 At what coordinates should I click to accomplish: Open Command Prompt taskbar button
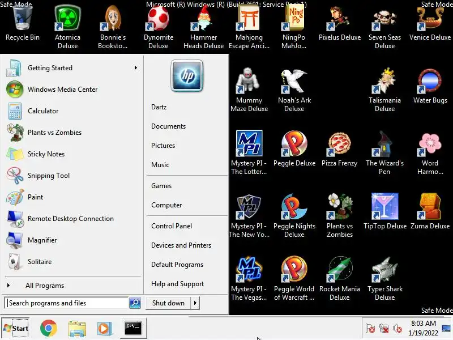coord(133,328)
